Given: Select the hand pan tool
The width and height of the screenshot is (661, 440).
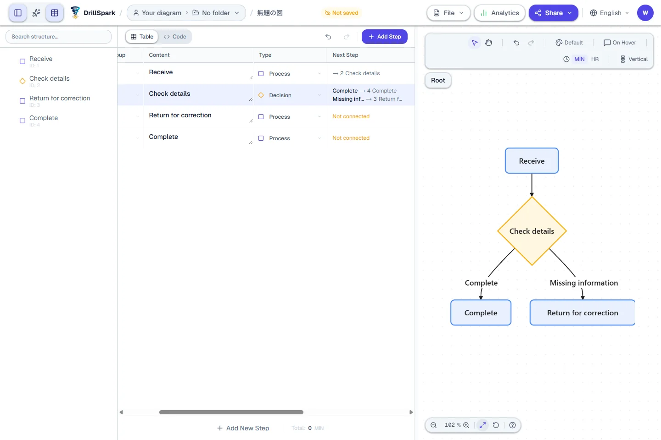Looking at the screenshot, I should [489, 43].
